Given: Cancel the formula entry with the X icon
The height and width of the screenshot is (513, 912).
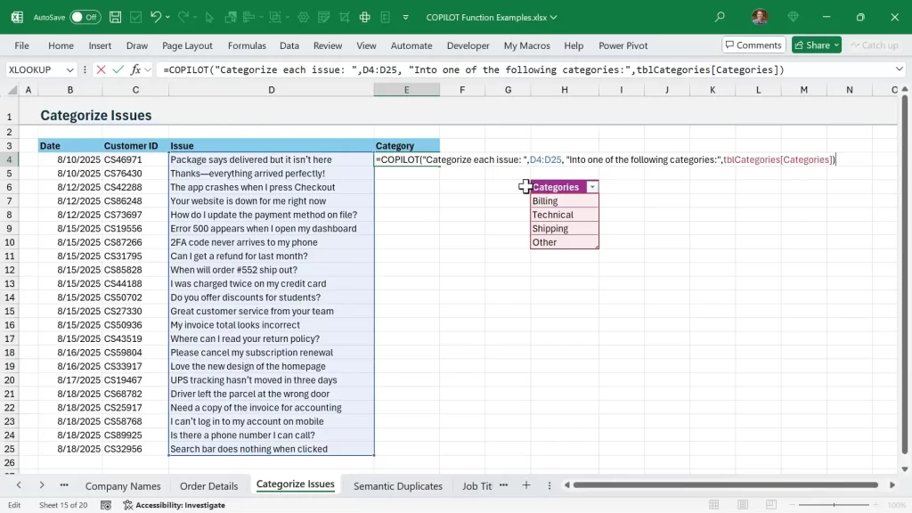Looking at the screenshot, I should [x=101, y=69].
